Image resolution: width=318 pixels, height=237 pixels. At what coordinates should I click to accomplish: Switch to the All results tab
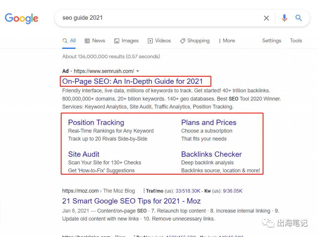tap(69, 41)
